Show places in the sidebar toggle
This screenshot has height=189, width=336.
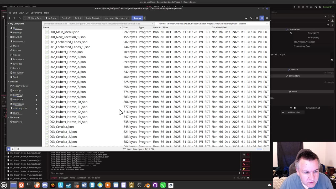click(x=9, y=149)
